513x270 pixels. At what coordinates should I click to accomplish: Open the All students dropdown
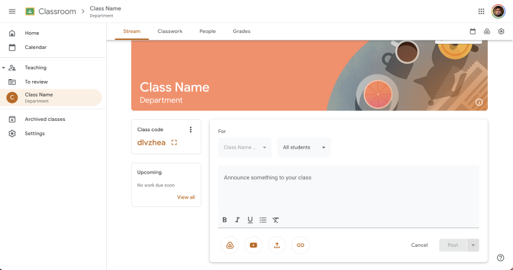[304, 147]
